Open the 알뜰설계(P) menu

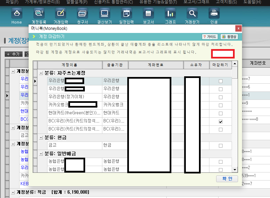(77, 2)
